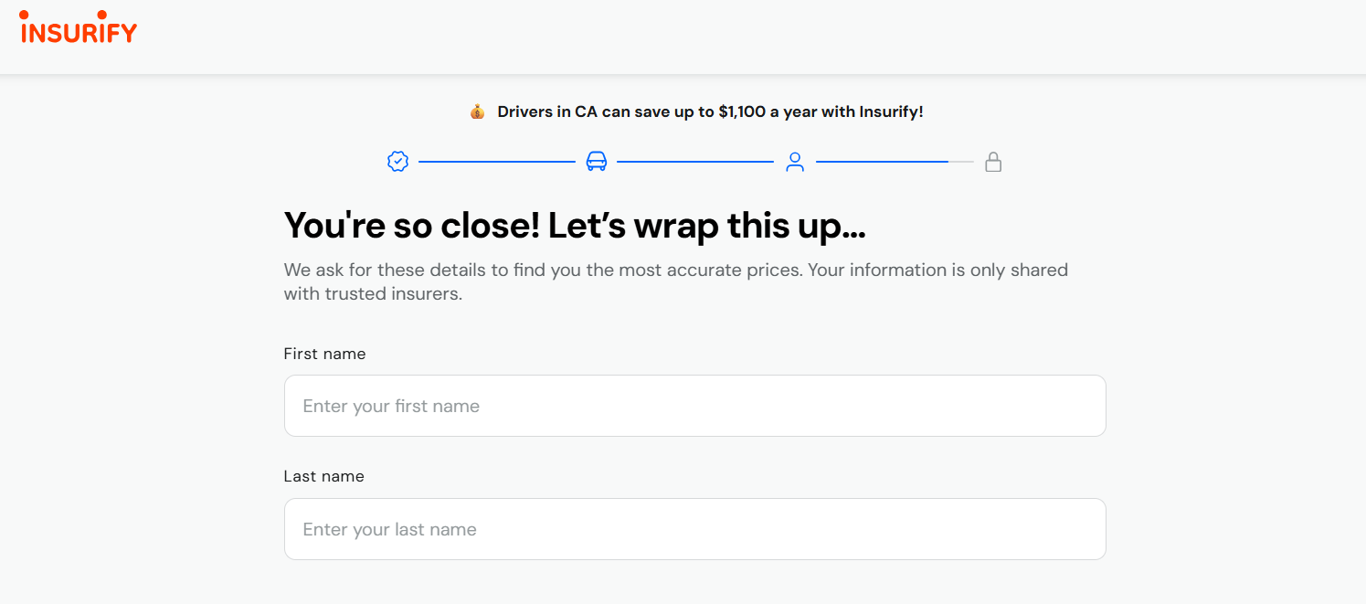The width and height of the screenshot is (1366, 604).
Task: Click gray unfilled progress segment near padlock
Action: point(961,162)
